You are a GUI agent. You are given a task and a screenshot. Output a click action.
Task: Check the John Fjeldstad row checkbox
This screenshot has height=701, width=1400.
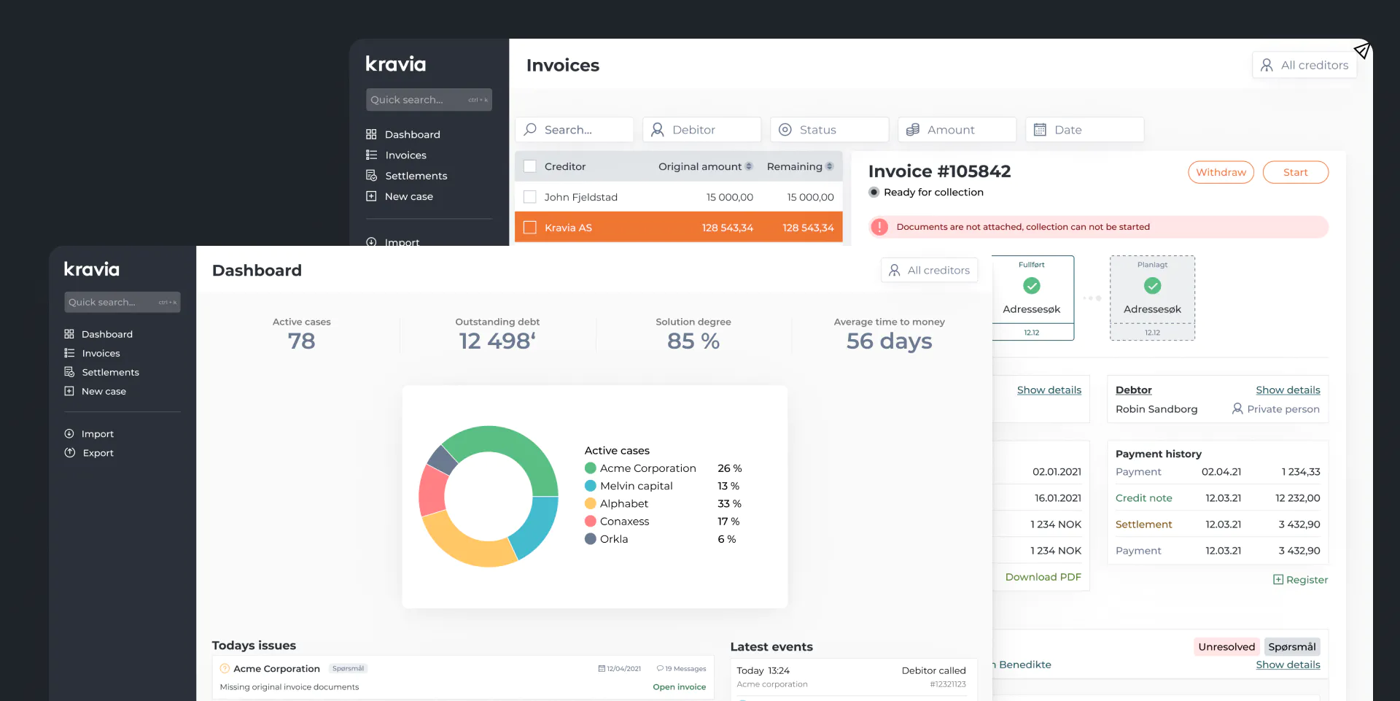pyautogui.click(x=530, y=197)
